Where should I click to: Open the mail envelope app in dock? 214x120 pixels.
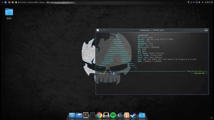[79, 115]
